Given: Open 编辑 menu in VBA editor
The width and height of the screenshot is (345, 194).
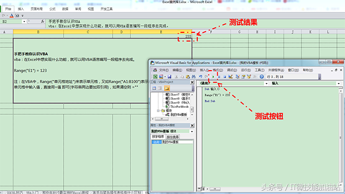Looking at the screenshot, I should pyautogui.click(x=177, y=70).
